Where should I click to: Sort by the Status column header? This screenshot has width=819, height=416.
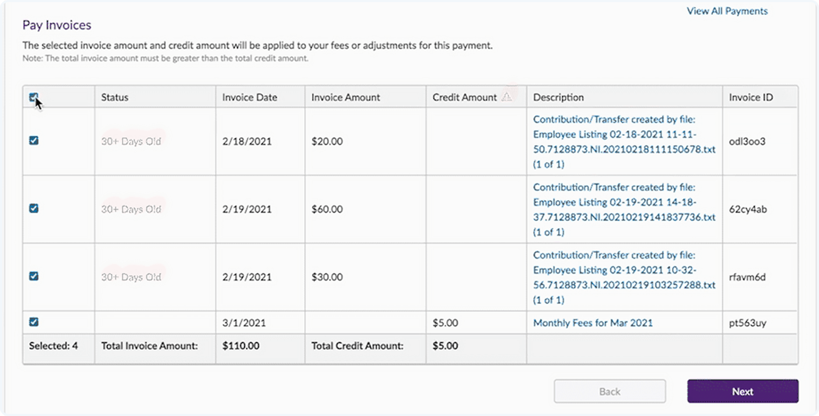pos(115,97)
